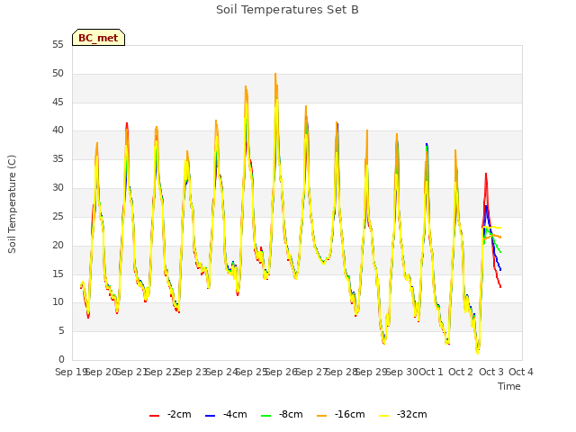Click the Oct 3 x-axis tick label
The height and width of the screenshot is (432, 576).
click(491, 372)
